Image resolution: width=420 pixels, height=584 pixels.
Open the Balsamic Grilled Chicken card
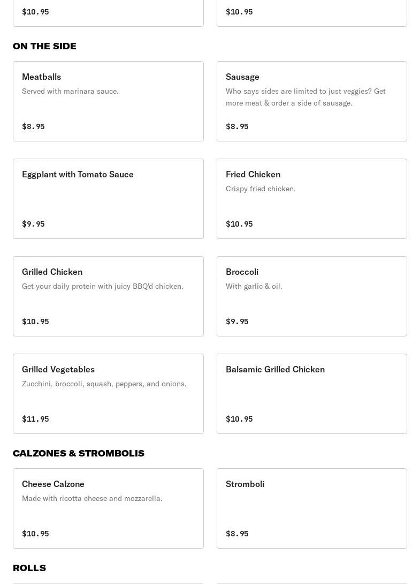(311, 394)
